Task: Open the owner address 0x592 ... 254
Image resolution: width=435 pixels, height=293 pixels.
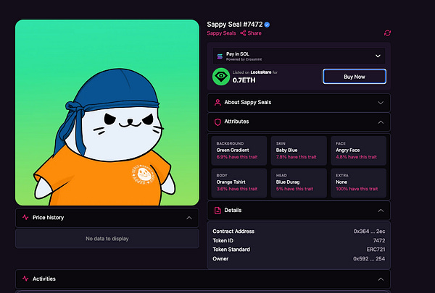Action: (369, 259)
